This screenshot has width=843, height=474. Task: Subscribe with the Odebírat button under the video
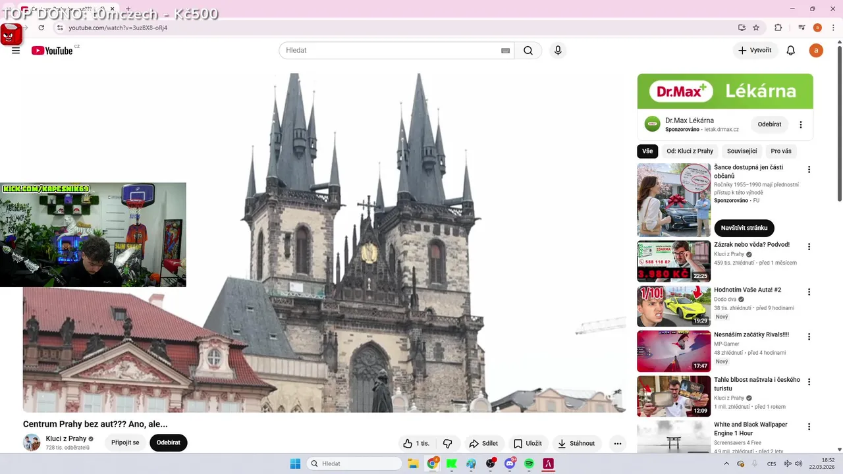[x=169, y=443]
